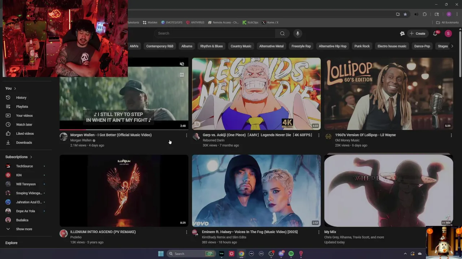Open Chrome's media control speaker icon

coord(416,14)
